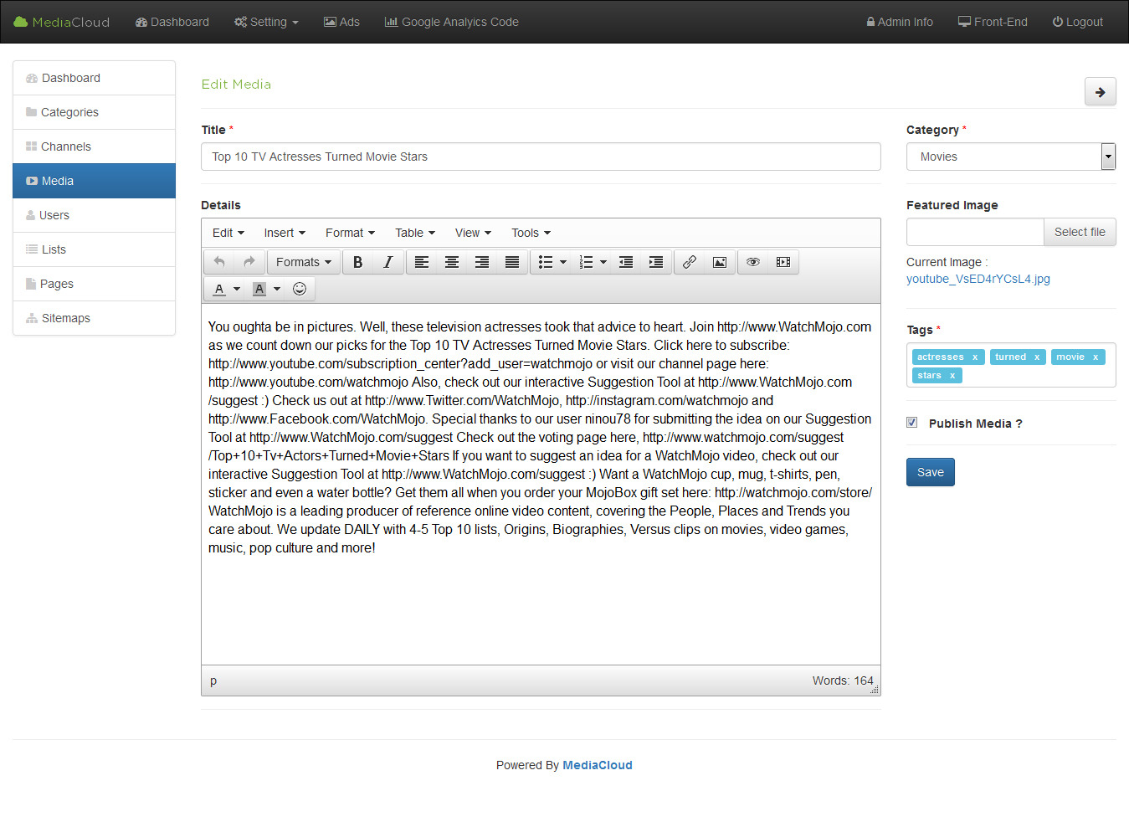The height and width of the screenshot is (832, 1129).
Task: Click the Save button
Action: point(930,472)
